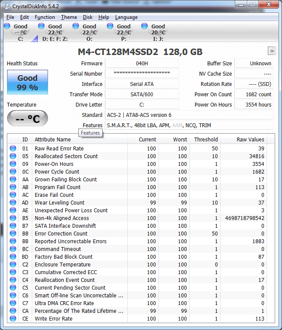Click status orb of Non-4k Aligned Access

(13, 218)
